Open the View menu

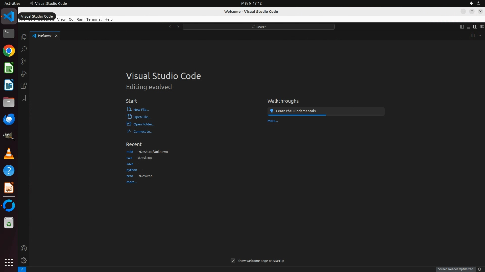pyautogui.click(x=61, y=19)
